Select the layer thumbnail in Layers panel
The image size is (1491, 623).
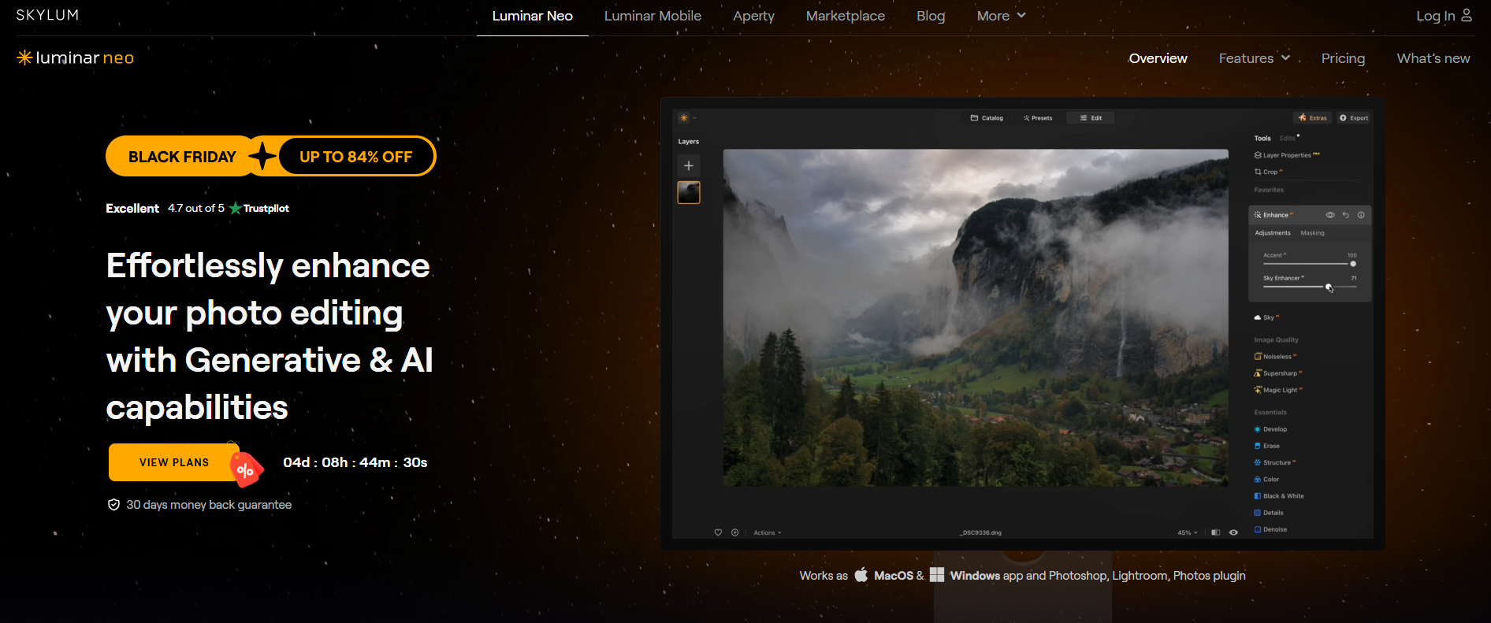(x=689, y=192)
